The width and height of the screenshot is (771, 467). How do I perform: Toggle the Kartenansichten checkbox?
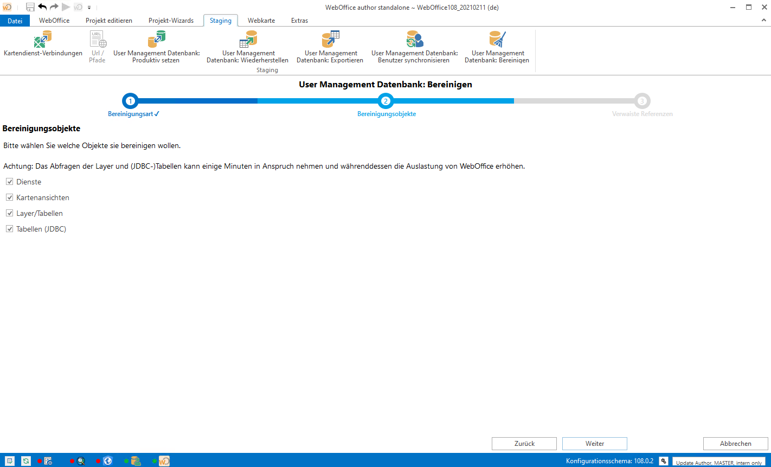pos(9,197)
